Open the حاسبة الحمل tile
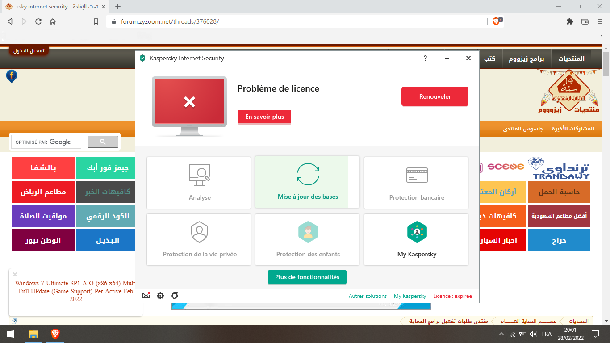The height and width of the screenshot is (343, 610). [x=559, y=192]
